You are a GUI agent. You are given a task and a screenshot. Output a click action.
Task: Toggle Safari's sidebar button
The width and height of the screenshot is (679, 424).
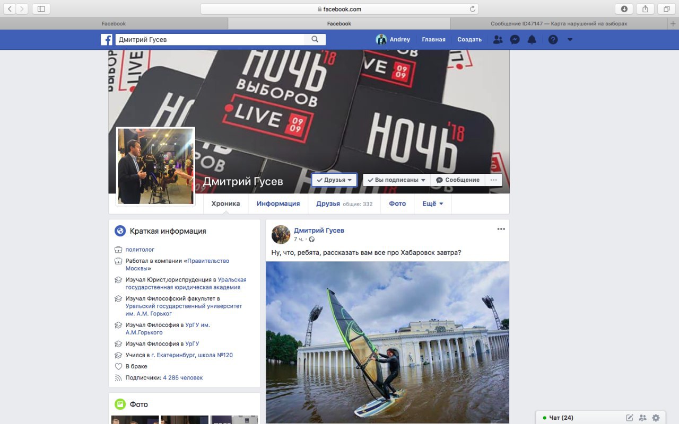[x=41, y=8]
